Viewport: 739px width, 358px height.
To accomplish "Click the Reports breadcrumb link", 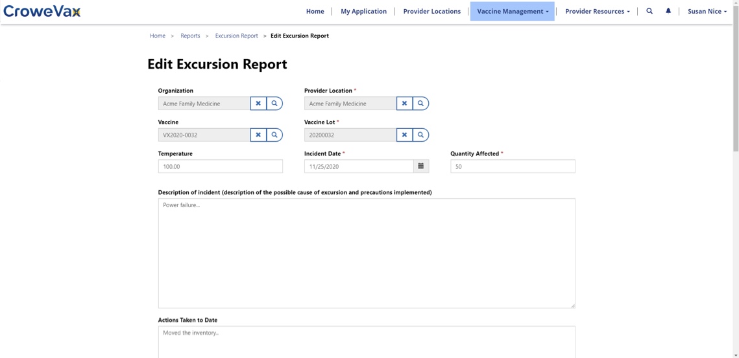I will (x=190, y=36).
